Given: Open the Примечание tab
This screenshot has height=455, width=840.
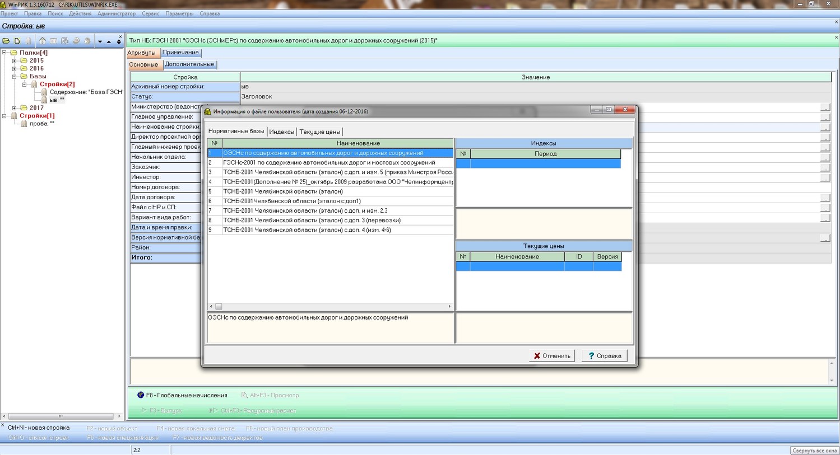Looking at the screenshot, I should 180,53.
